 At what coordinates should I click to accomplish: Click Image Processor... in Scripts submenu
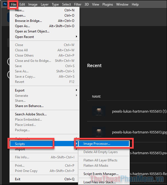[104, 144]
